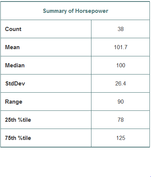The height and width of the screenshot is (177, 151).
Task: Select the 25th %tile label
Action: pyautogui.click(x=18, y=120)
